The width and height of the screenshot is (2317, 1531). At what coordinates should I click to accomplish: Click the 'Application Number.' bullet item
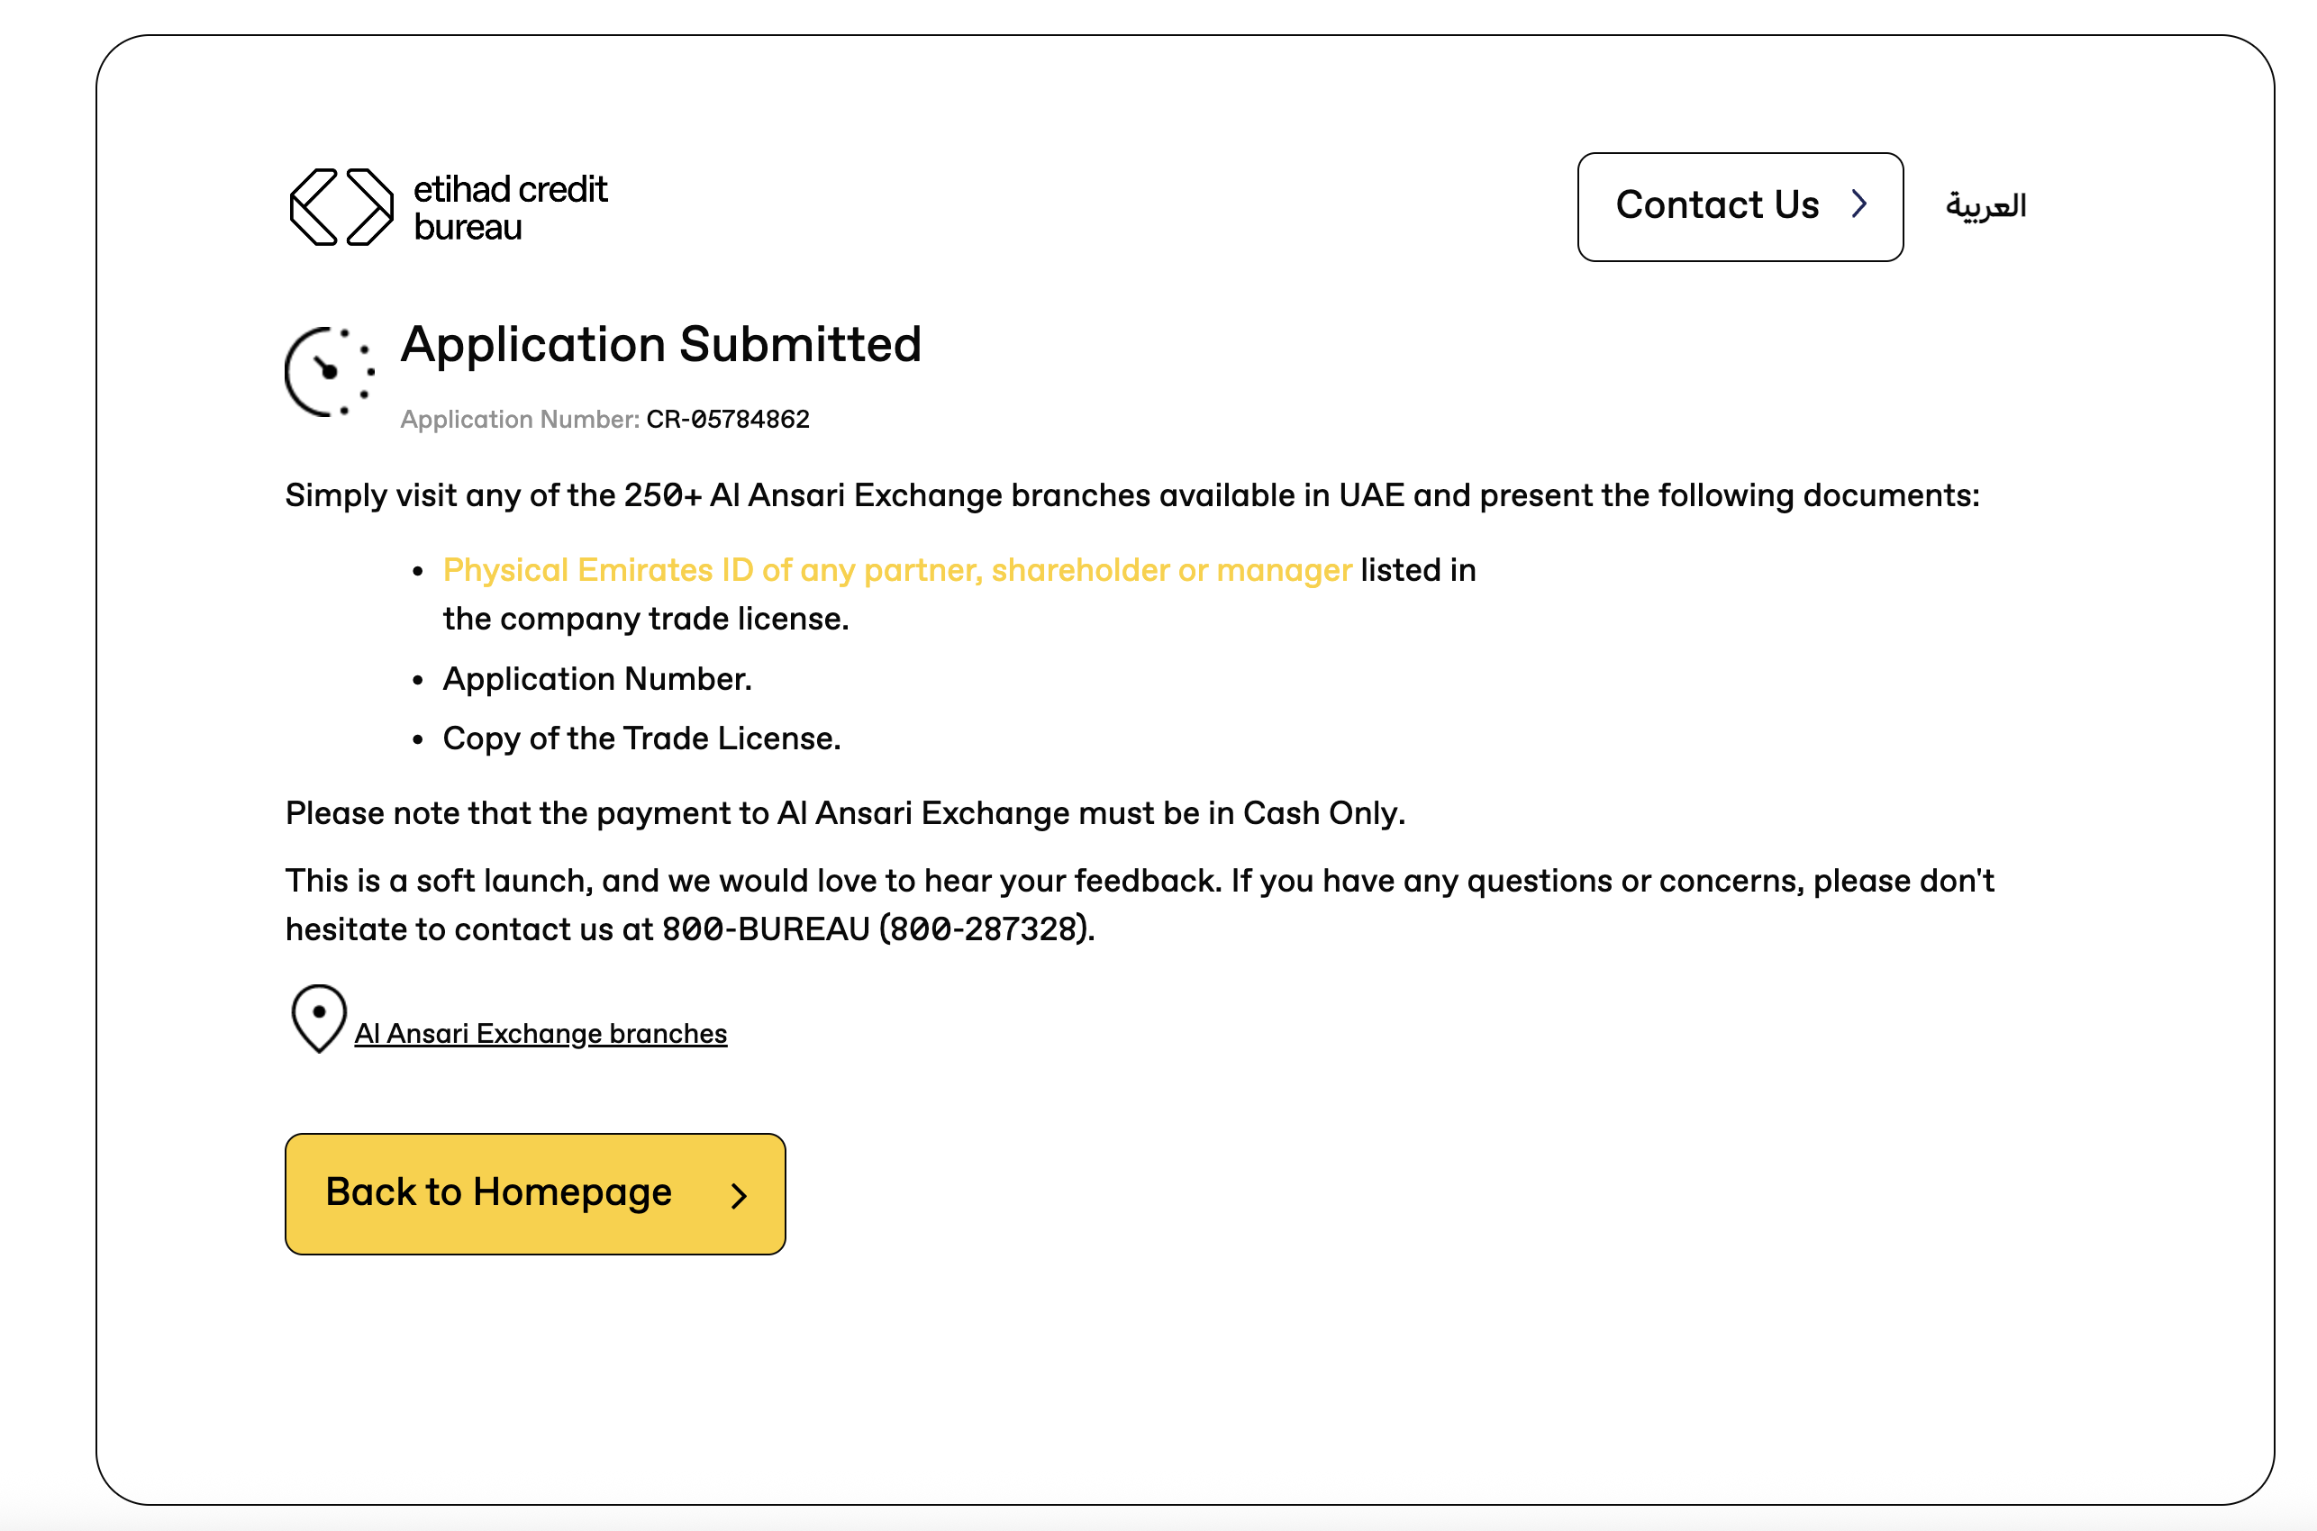coord(597,680)
